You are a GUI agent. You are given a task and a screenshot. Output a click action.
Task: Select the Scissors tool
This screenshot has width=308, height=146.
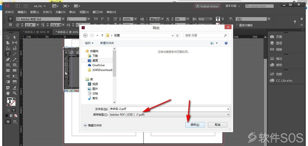pos(8,76)
